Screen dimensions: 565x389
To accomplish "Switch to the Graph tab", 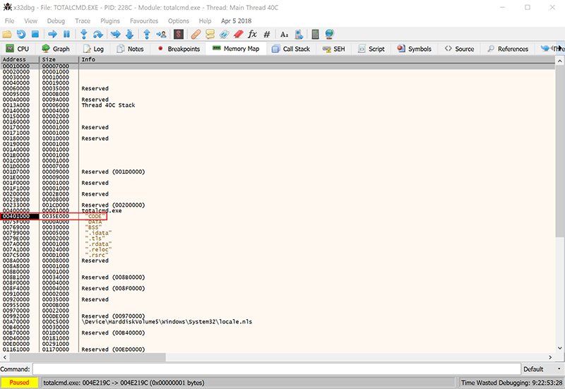I will [56, 49].
